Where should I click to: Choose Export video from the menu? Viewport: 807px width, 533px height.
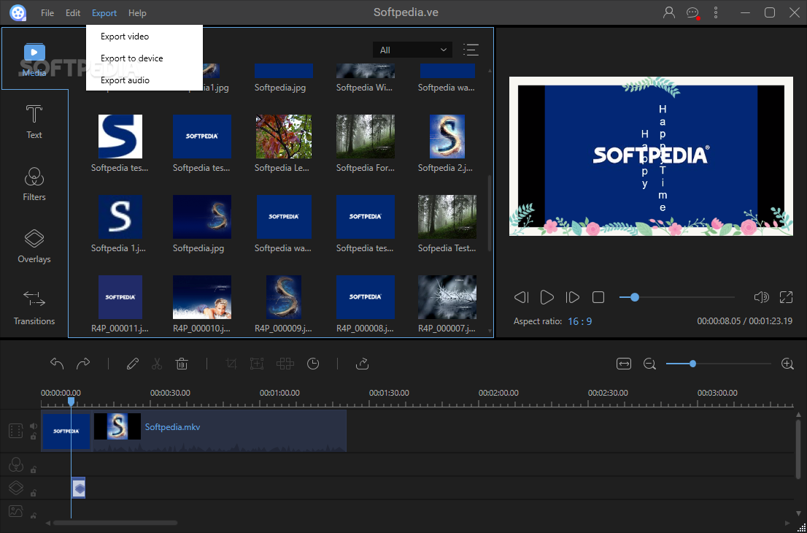[144, 37]
